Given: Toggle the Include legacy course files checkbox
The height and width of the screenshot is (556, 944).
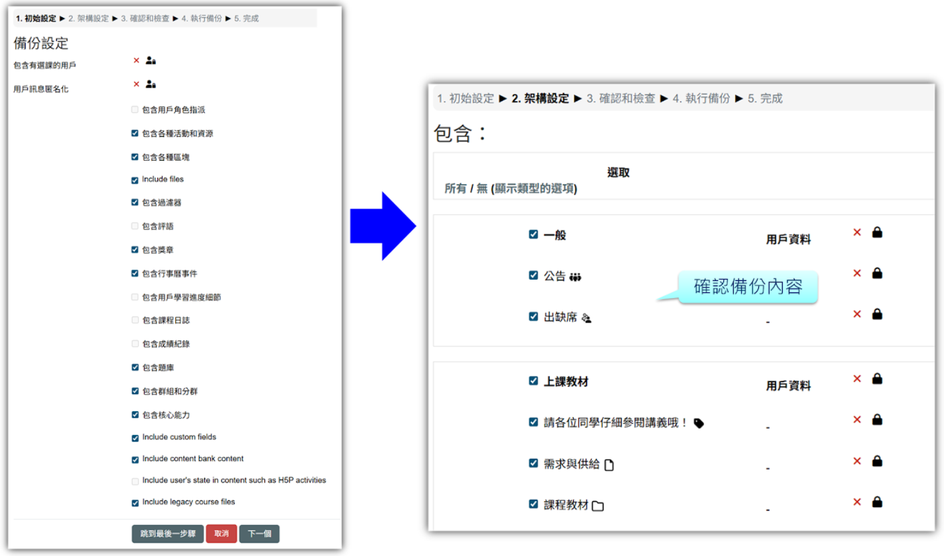Looking at the screenshot, I should 135,502.
